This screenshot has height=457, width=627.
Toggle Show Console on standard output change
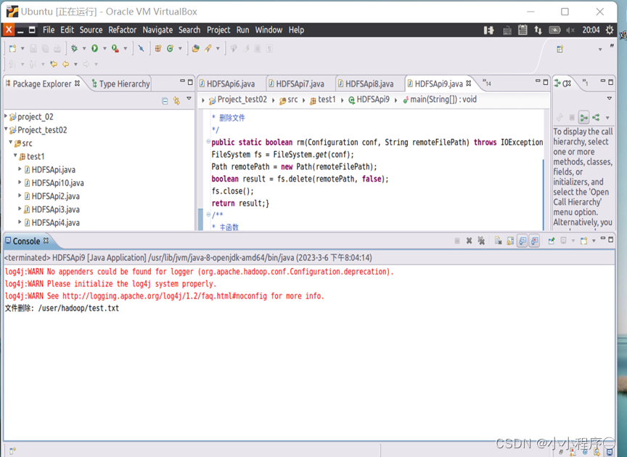click(522, 240)
